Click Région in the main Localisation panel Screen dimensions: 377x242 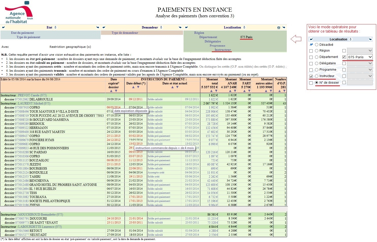click(199, 33)
